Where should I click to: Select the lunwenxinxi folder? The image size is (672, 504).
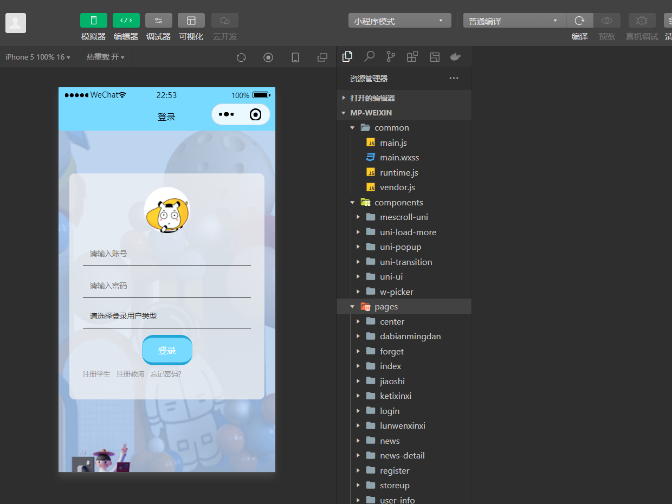coord(404,426)
